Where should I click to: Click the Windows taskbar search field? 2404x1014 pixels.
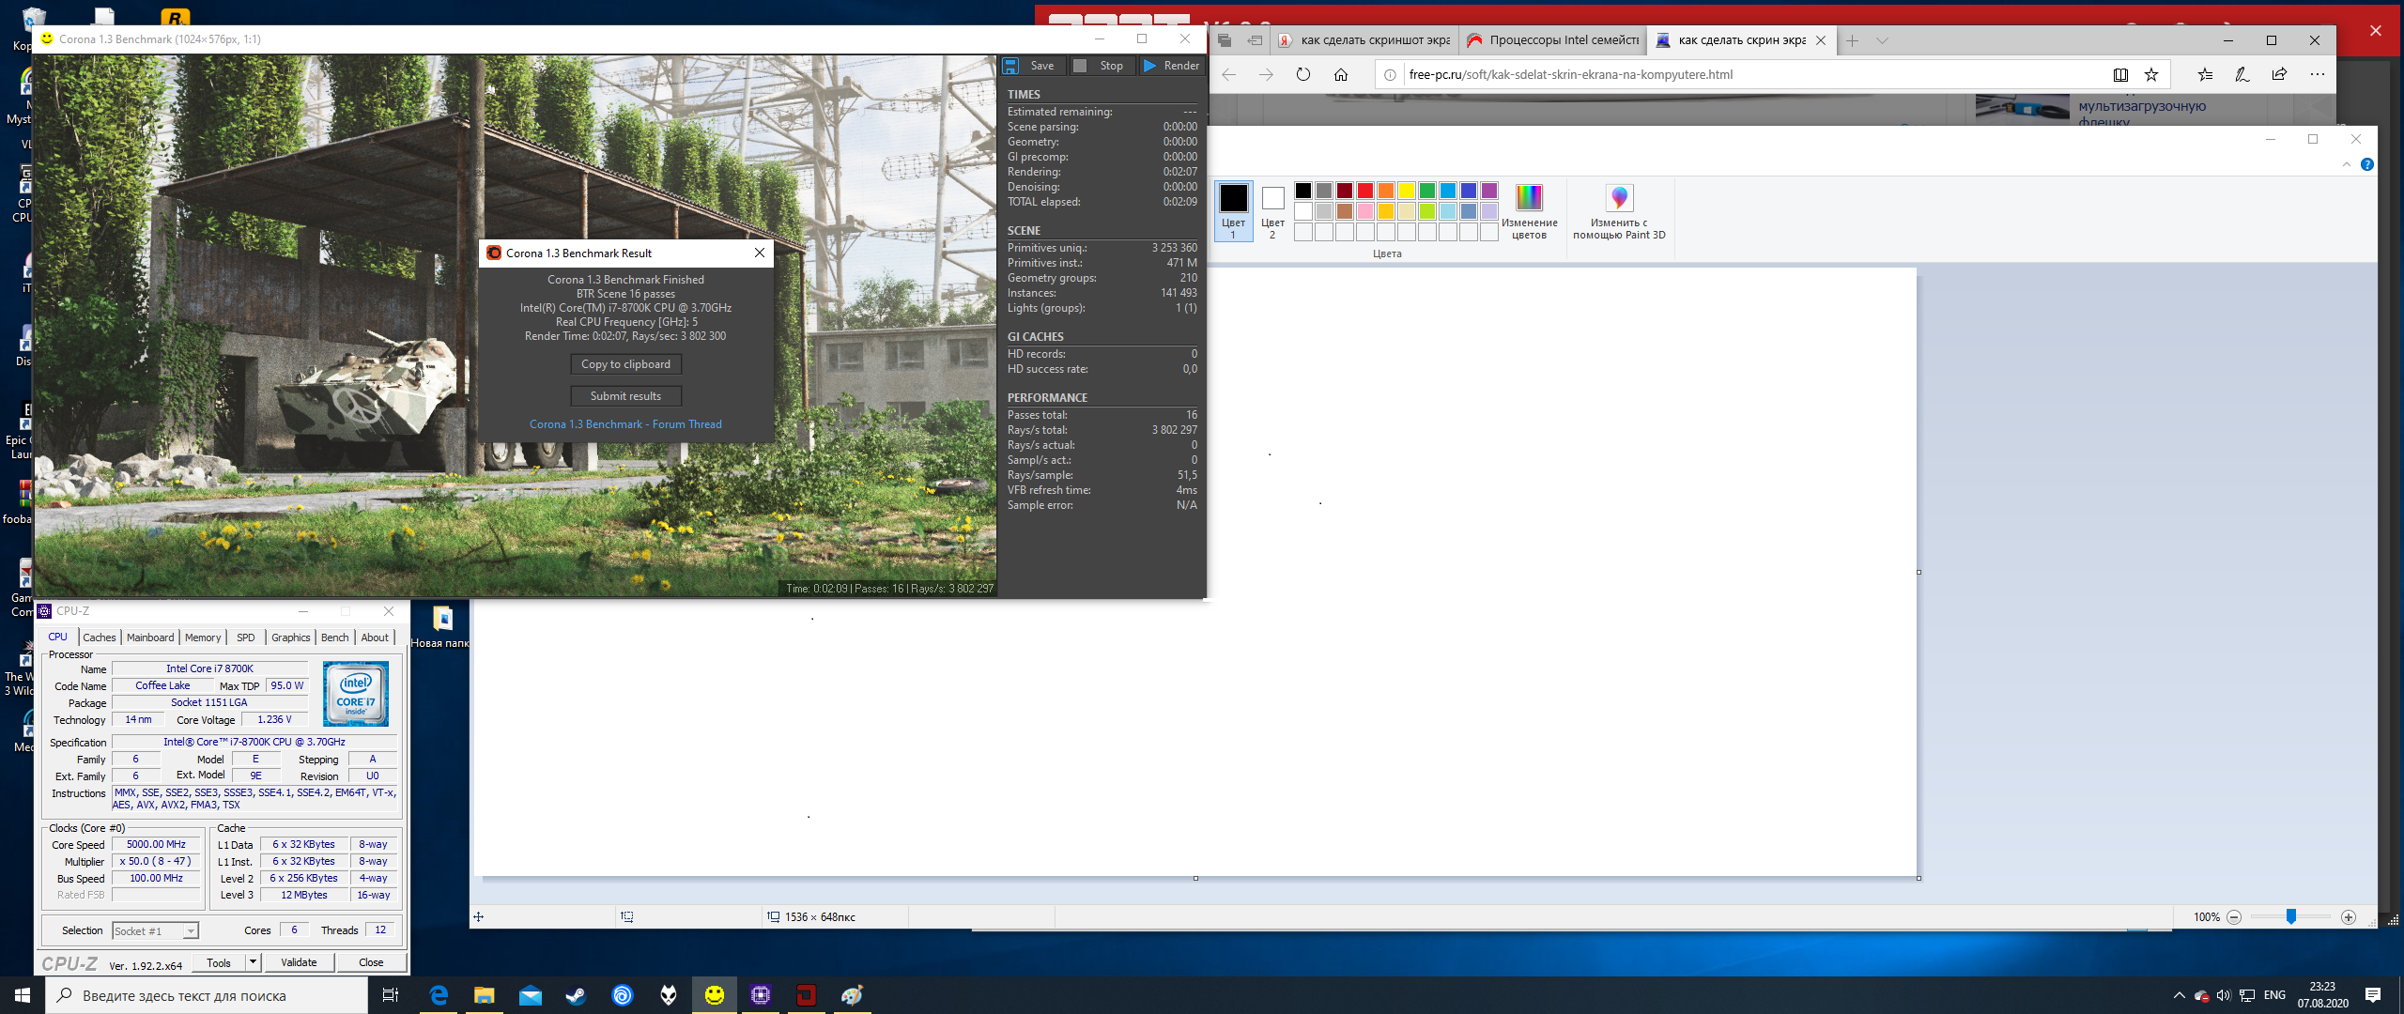click(x=207, y=995)
